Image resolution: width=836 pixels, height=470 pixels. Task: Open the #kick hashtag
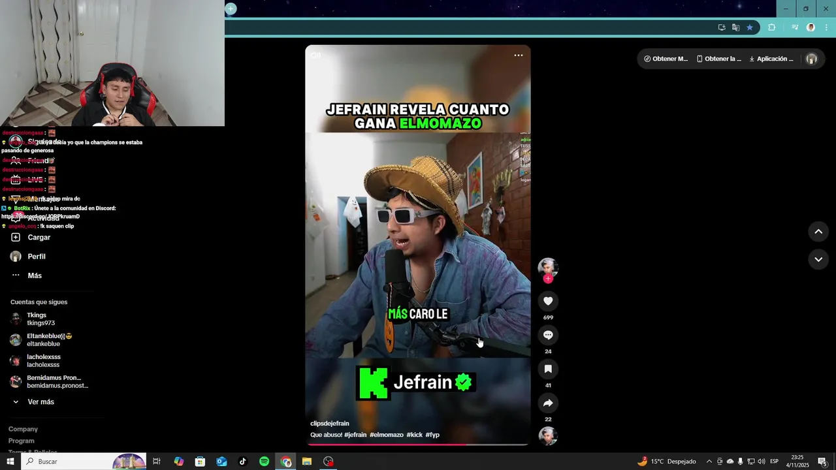415,435
